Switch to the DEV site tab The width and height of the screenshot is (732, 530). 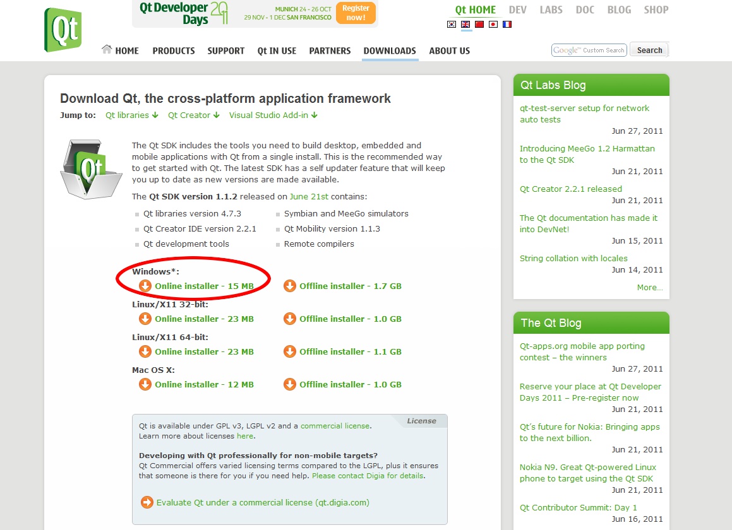coord(518,10)
